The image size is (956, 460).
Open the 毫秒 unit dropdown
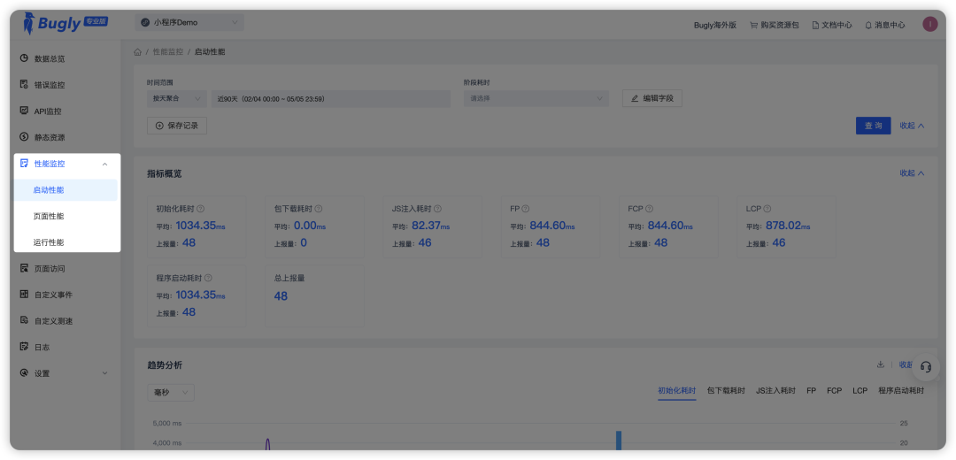click(x=171, y=393)
